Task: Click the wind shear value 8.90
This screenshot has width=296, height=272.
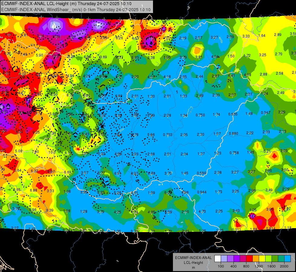Action: [54, 94]
